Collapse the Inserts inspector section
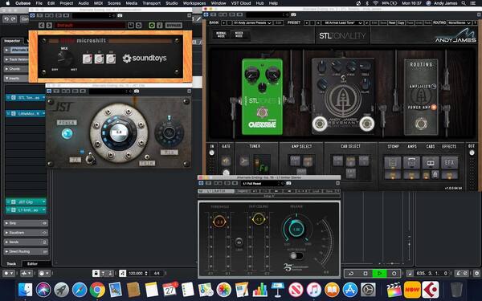 [x=17, y=79]
